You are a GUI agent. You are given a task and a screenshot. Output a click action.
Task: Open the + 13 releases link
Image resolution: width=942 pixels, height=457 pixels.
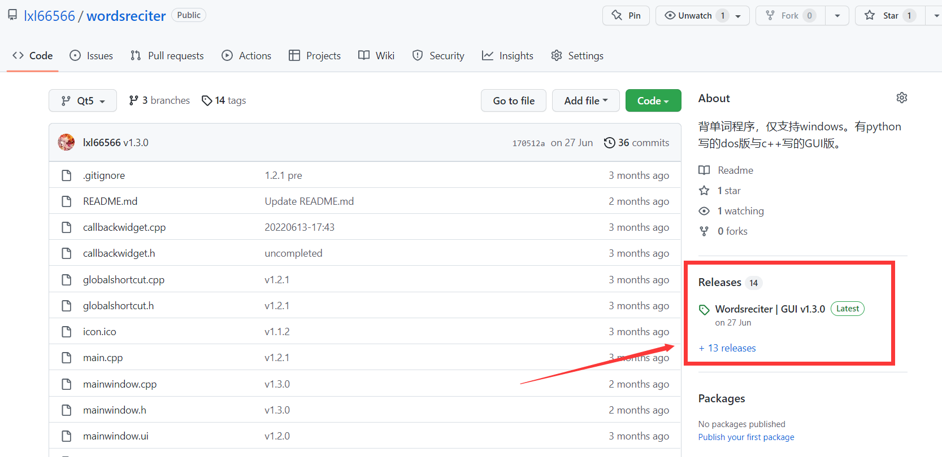pyautogui.click(x=727, y=348)
